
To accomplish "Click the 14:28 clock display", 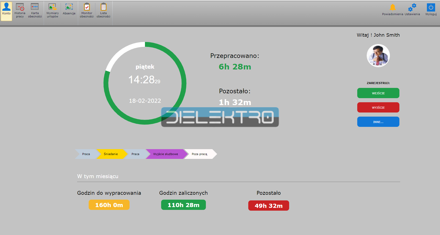I will [144, 79].
